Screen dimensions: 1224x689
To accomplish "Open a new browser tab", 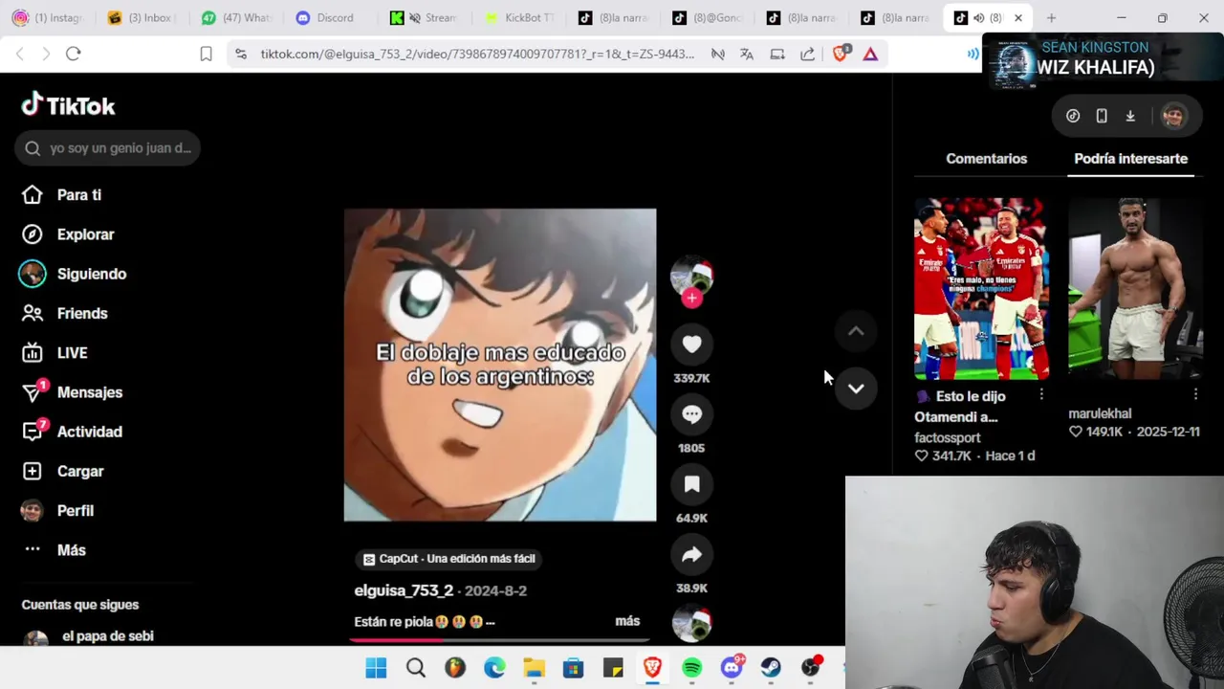I will point(1051,17).
